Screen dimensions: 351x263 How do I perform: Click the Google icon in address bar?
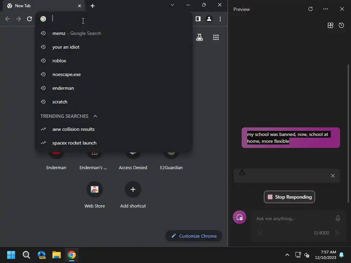click(43, 19)
